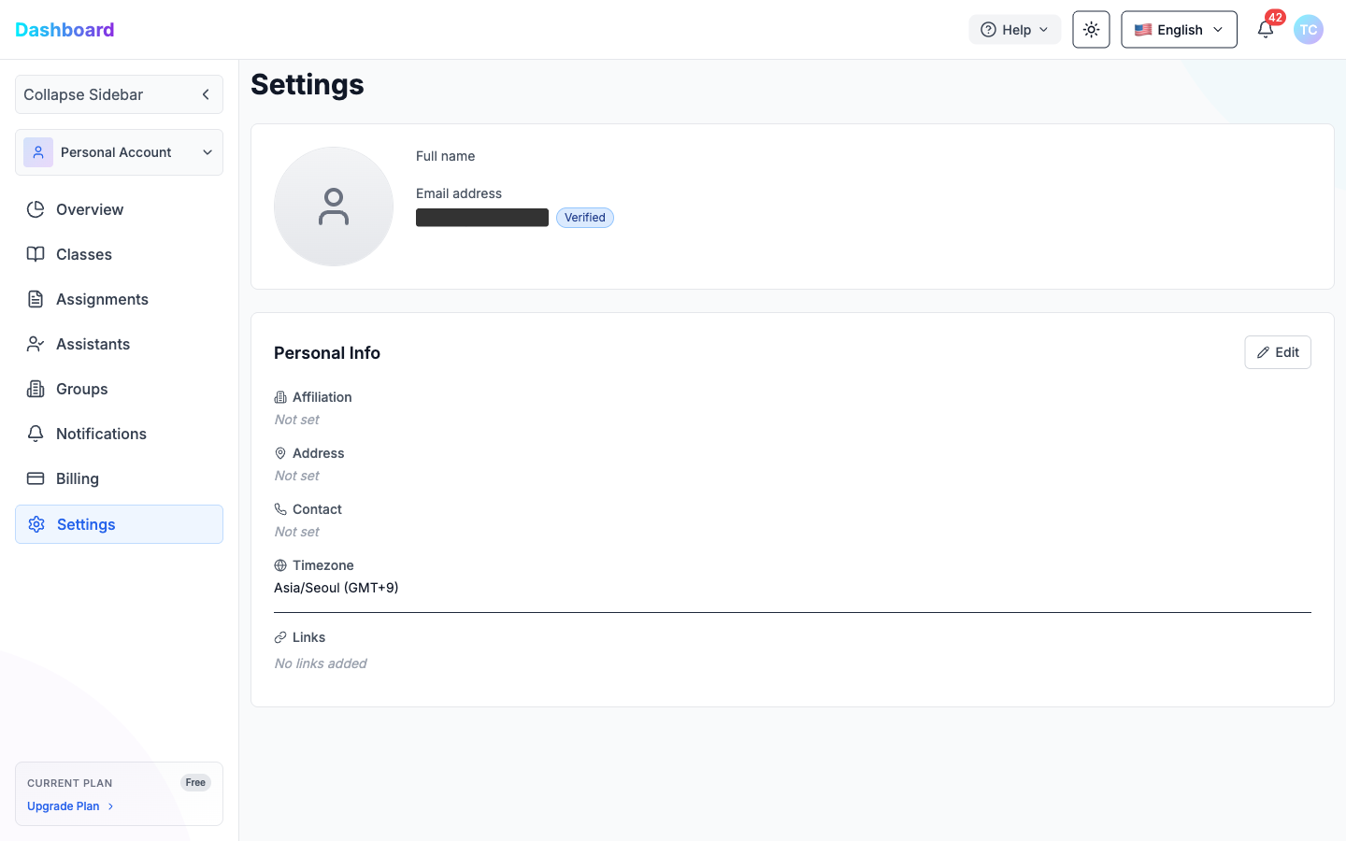Open the English language selector
Viewport: 1346px width, 841px height.
tap(1179, 30)
